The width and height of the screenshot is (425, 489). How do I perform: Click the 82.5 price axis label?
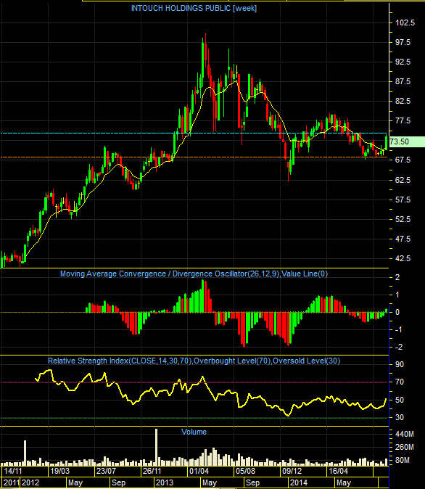click(x=403, y=102)
